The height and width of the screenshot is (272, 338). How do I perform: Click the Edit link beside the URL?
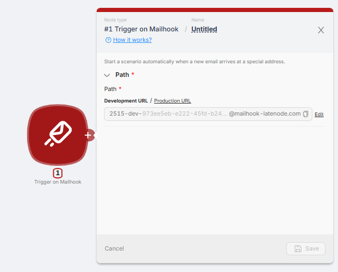tap(319, 115)
